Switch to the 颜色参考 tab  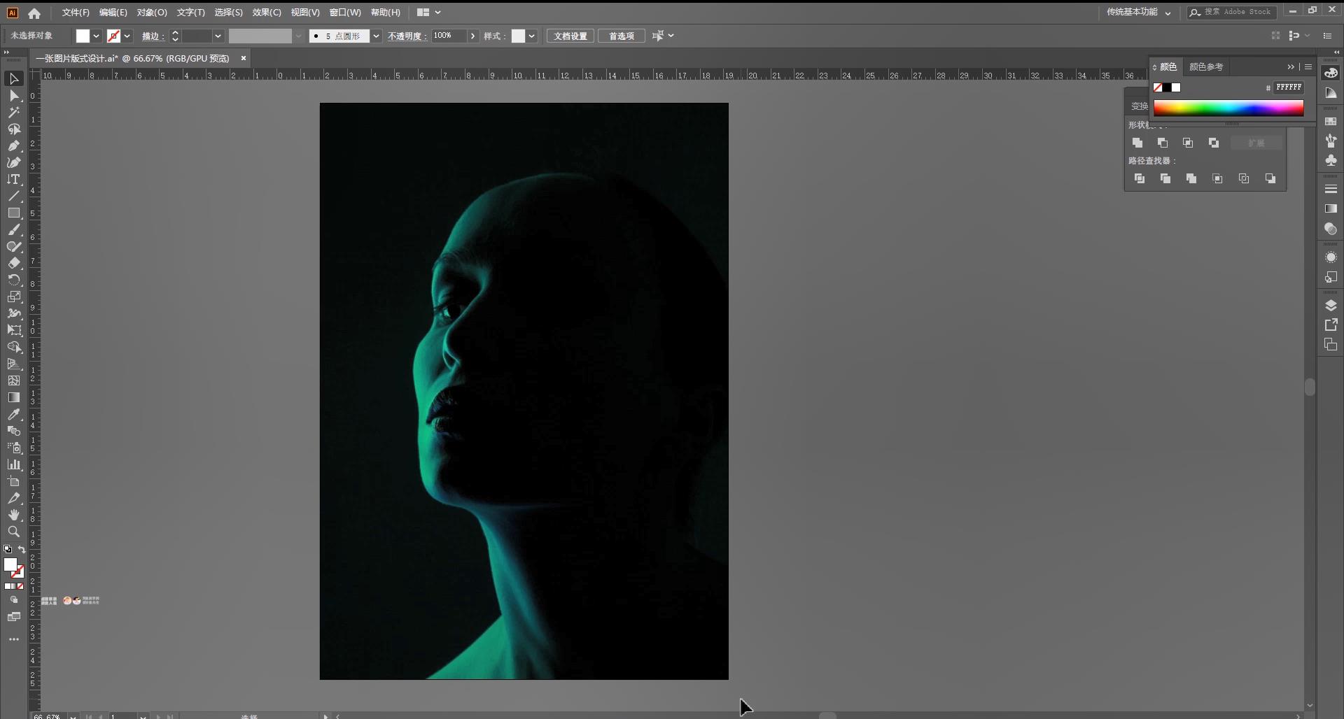click(1206, 67)
